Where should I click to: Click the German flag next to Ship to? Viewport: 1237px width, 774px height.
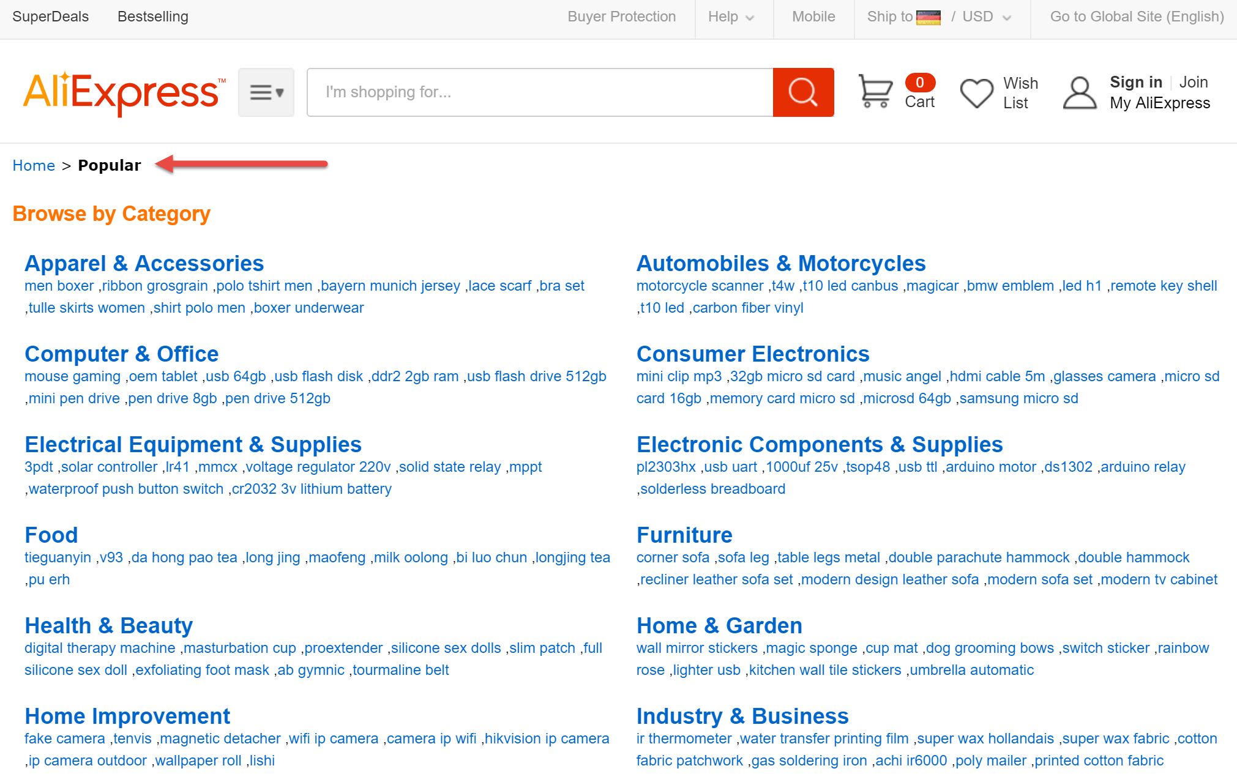click(928, 17)
